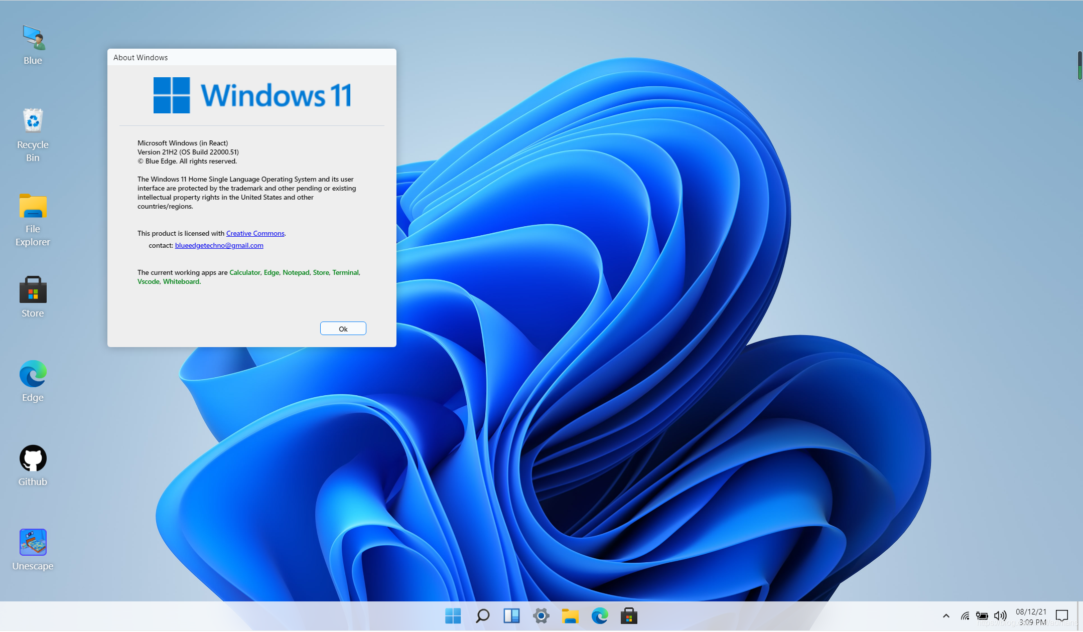Screen dimensions: 1083x632
Task: Open the Unescape desktop icon
Action: 33,550
